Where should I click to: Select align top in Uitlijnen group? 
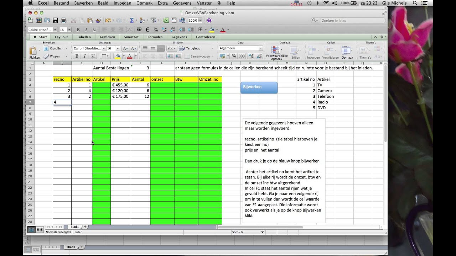(145, 48)
